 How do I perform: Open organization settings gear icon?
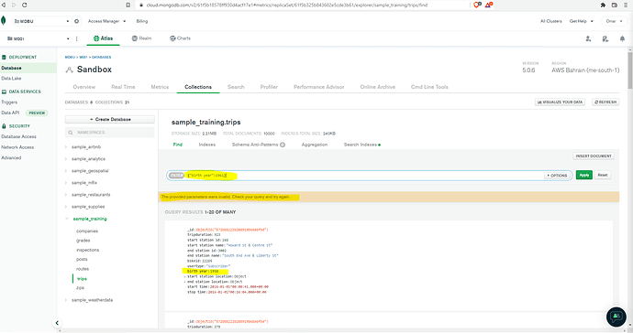tap(77, 21)
